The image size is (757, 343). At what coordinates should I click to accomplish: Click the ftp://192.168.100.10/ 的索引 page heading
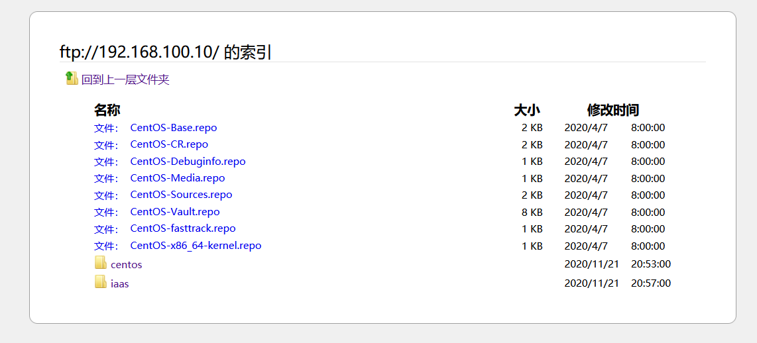pos(166,52)
